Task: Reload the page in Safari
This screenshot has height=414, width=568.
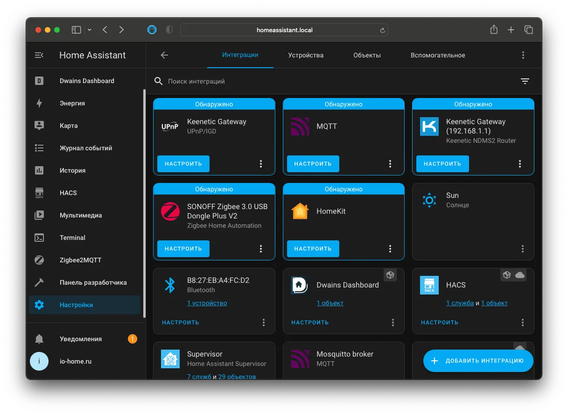Action: [383, 30]
